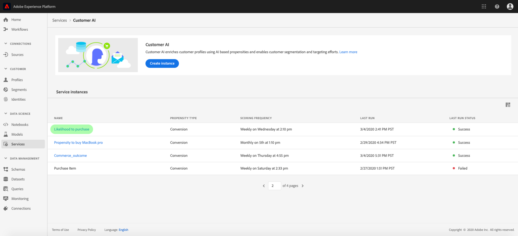Select Profiles in the sidebar

(17, 80)
